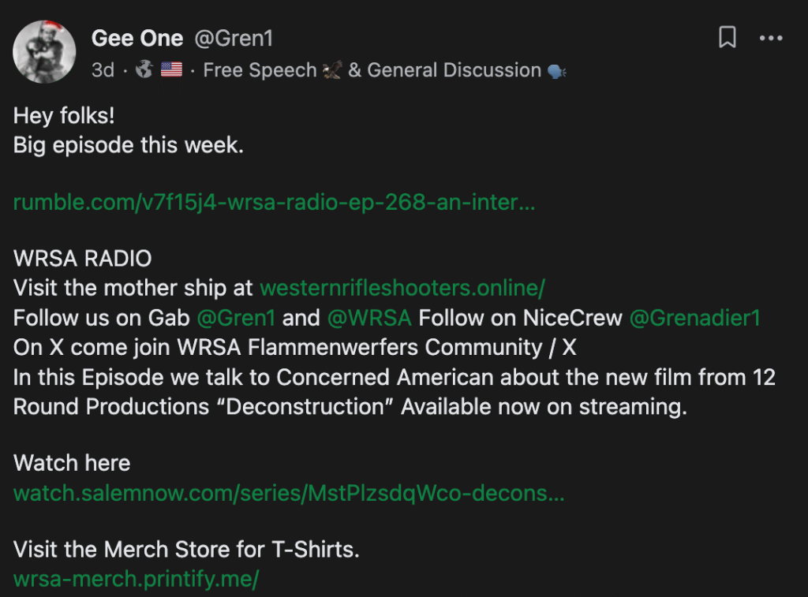
Task: Click the 'Hey folks!' post text
Action: (64, 115)
